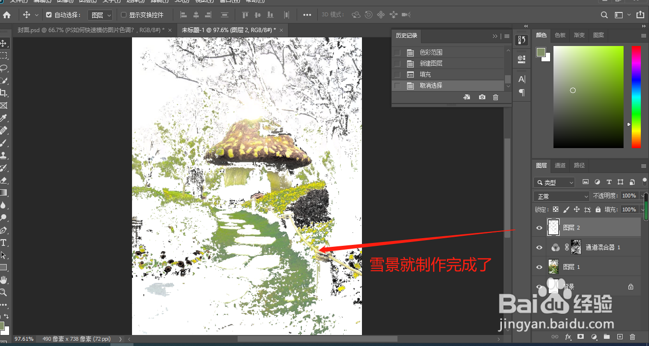This screenshot has width=649, height=346.
Task: Uncheck the 自动选择 checkbox
Action: 49,15
